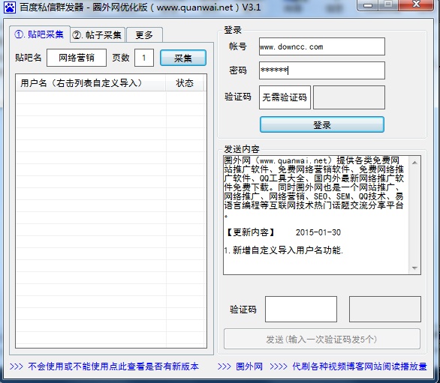Image resolution: width=440 pixels, height=383 pixels.
Task: Open the 代刷各种视频博客网站阅读播放量 link
Action: [360, 367]
